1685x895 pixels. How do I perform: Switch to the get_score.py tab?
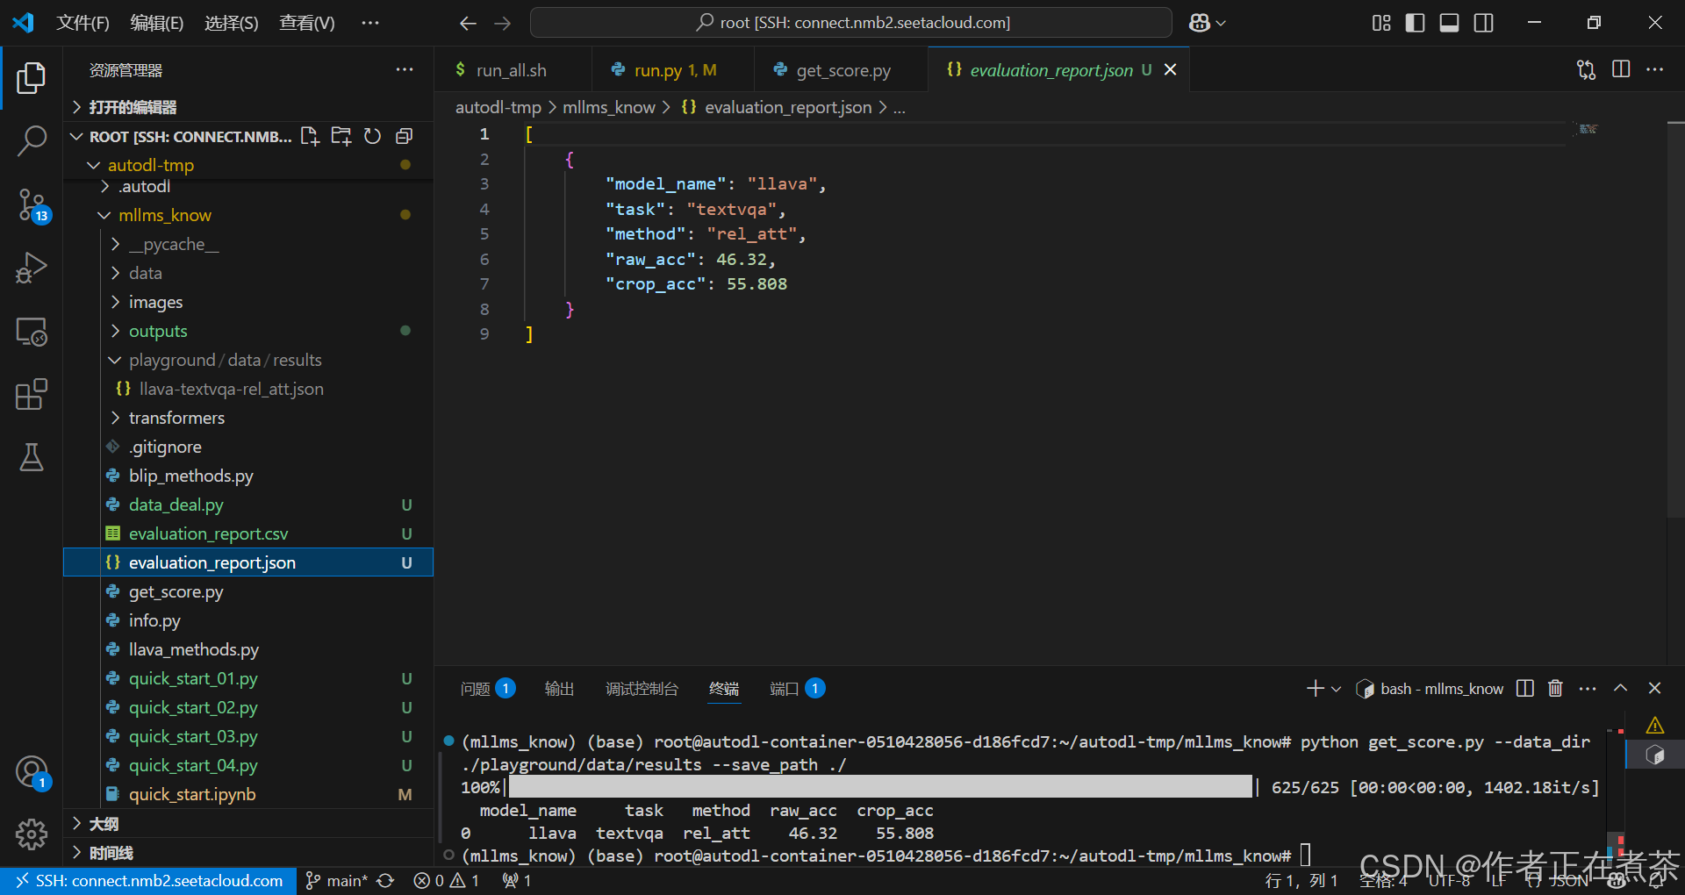click(841, 69)
